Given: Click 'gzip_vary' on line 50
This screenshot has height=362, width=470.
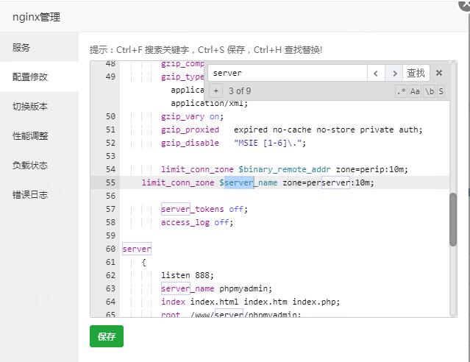Looking at the screenshot, I should 183,116.
